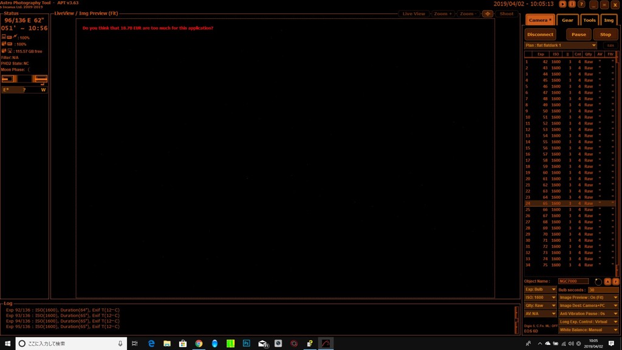The height and width of the screenshot is (350, 622).
Task: Toggle the crosshair icon beside Zoom -
Action: 488,14
